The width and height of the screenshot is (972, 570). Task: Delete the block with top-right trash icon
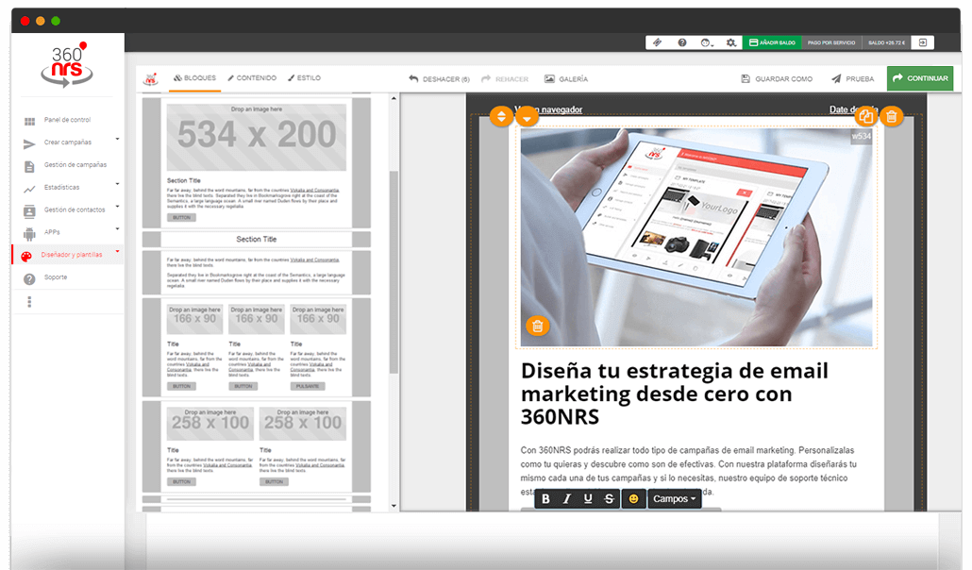pos(892,117)
